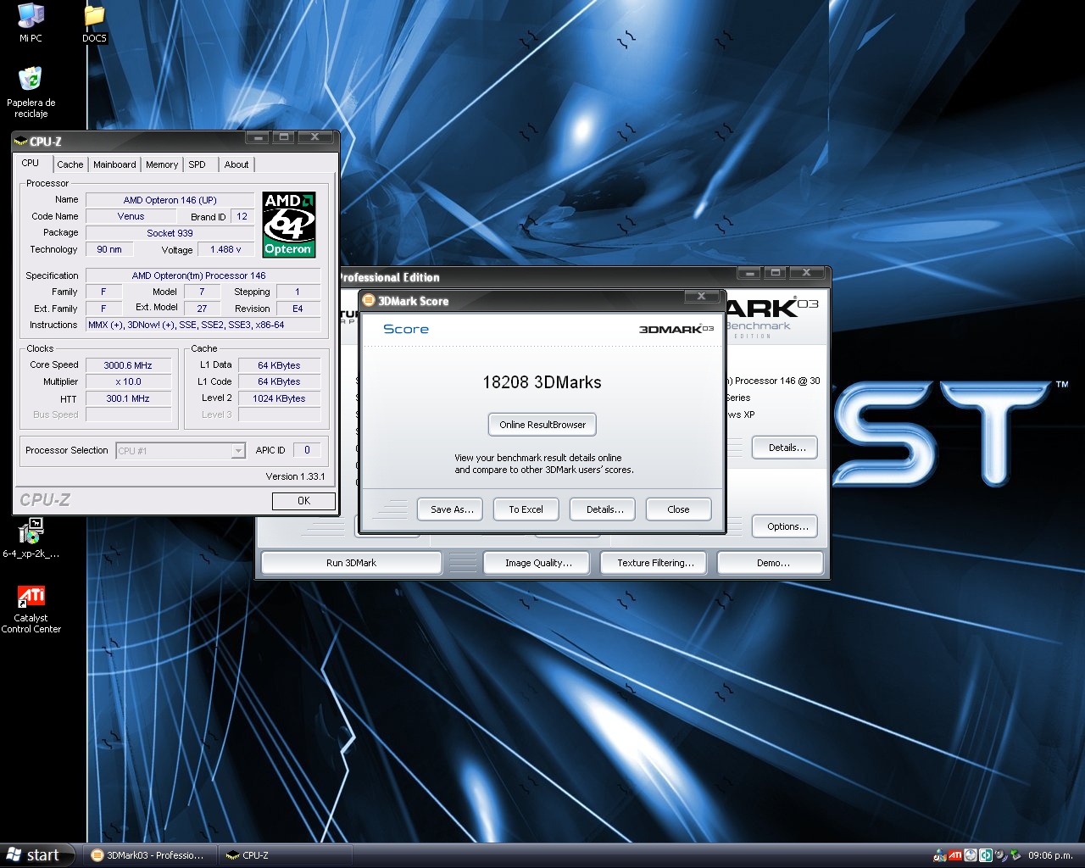1085x868 pixels.
Task: Click the Core Speed value field
Action: [x=128, y=365]
